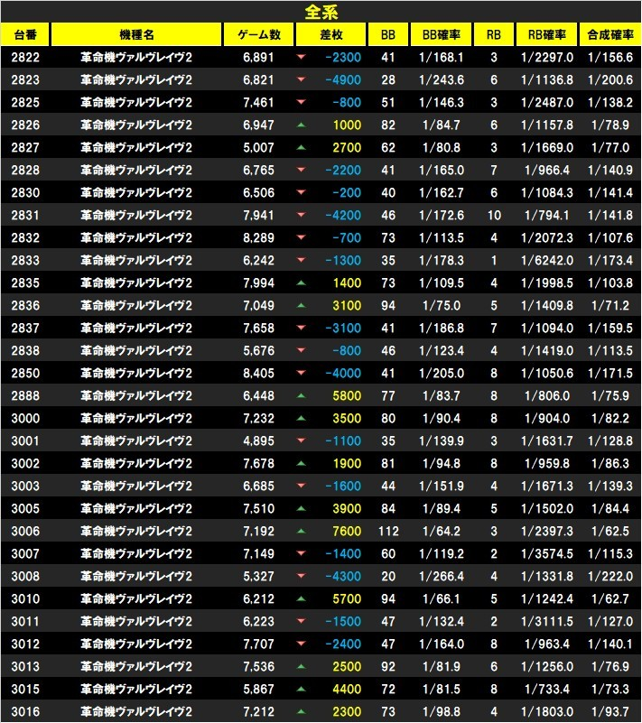Viewport: 642px width, 723px height.
Task: Click the RB column header
Action: [x=494, y=34]
